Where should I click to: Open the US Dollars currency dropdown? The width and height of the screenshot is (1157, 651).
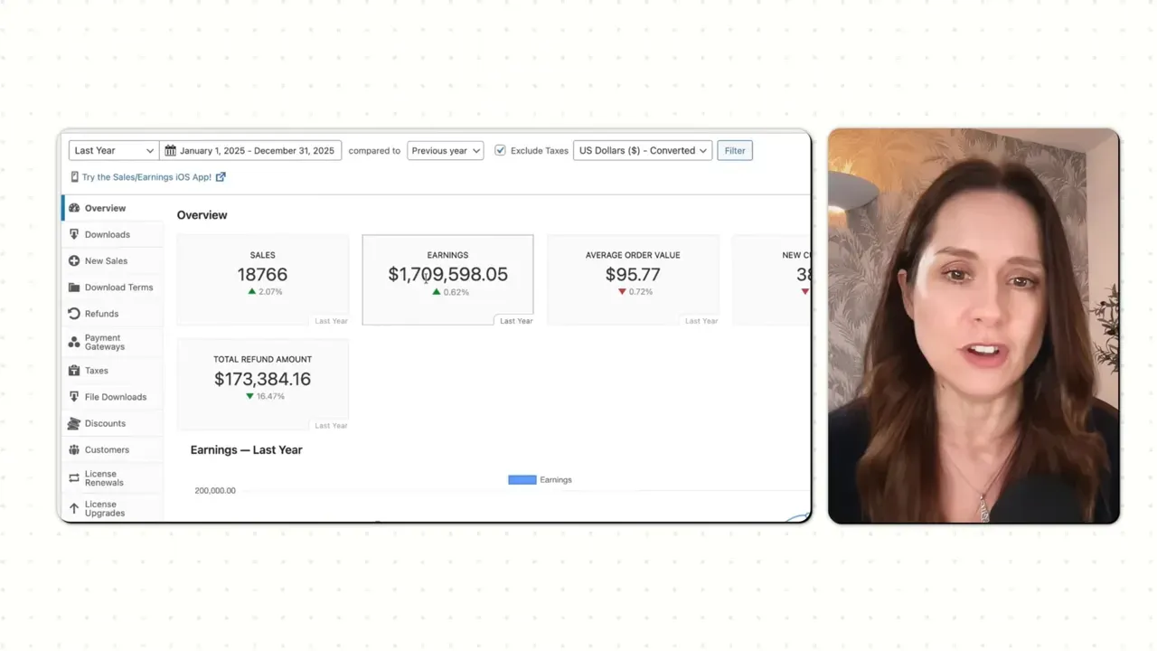tap(642, 150)
